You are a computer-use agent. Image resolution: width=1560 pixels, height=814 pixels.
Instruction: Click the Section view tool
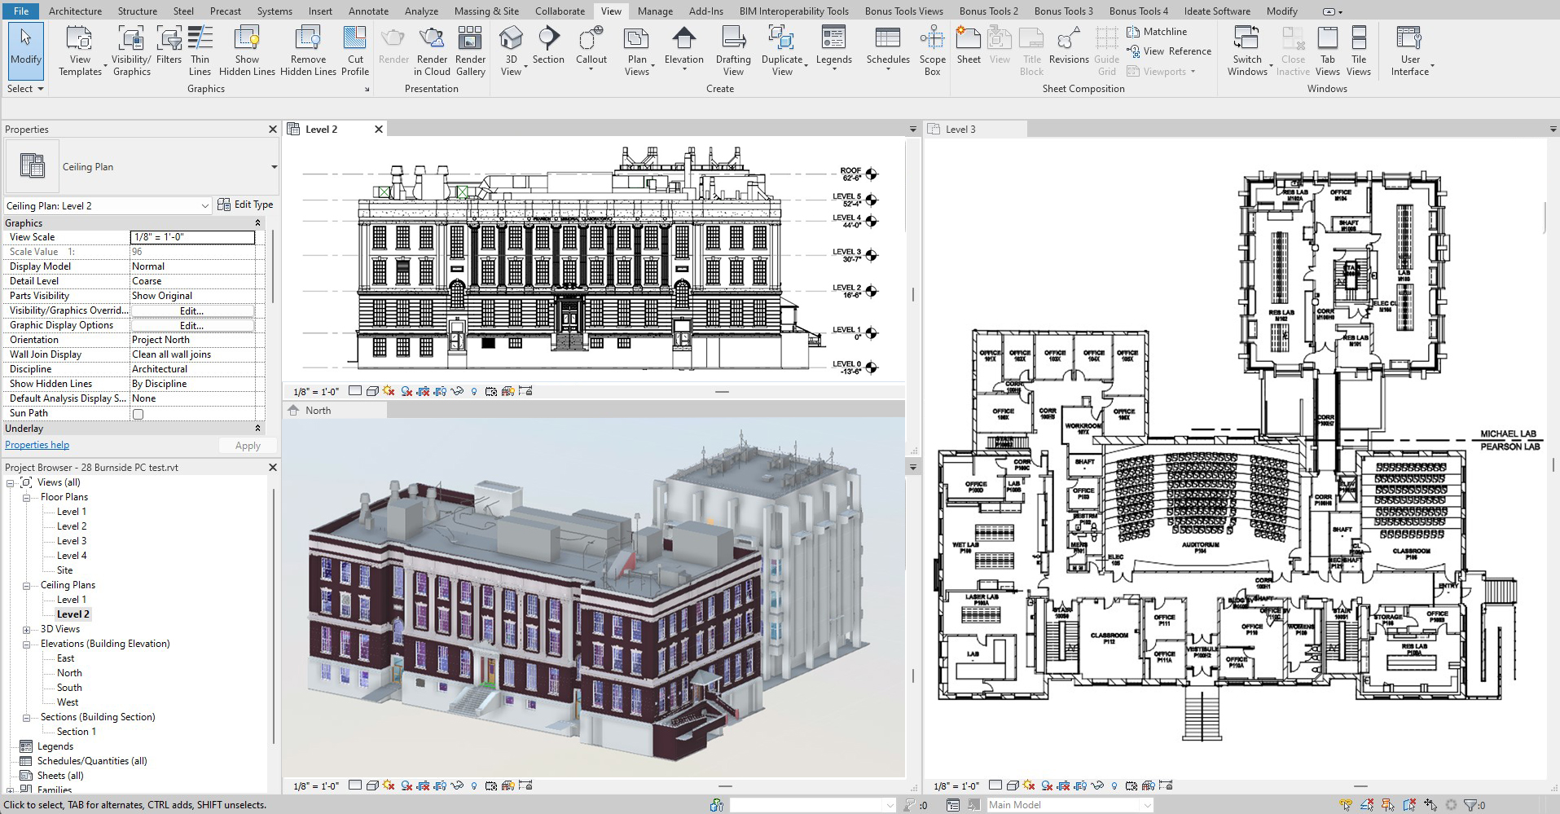pos(548,46)
